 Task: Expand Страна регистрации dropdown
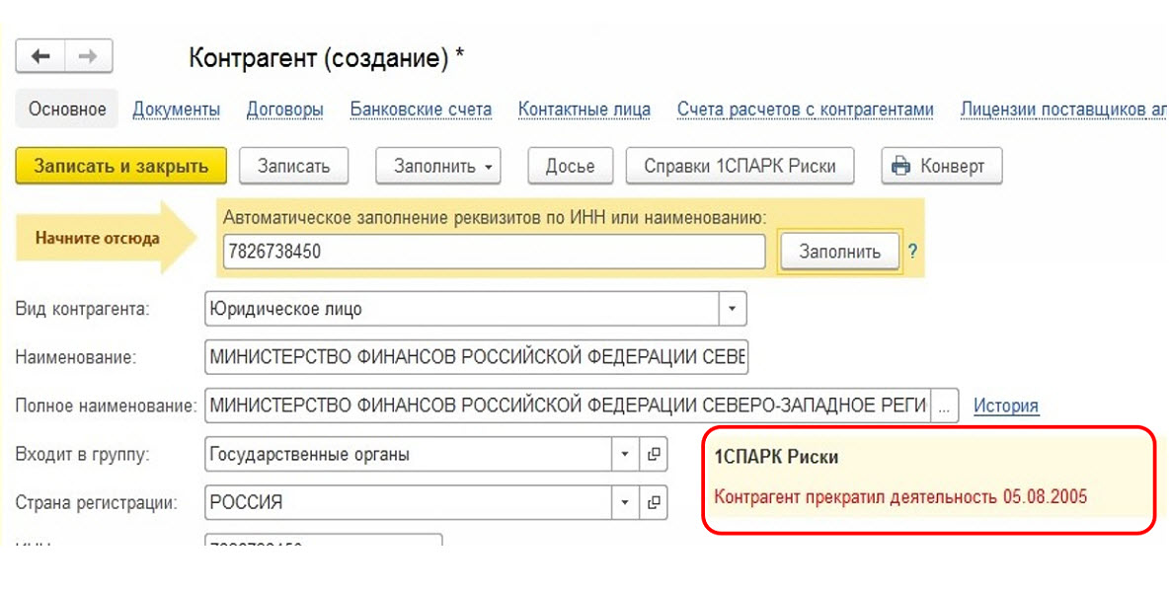(624, 502)
